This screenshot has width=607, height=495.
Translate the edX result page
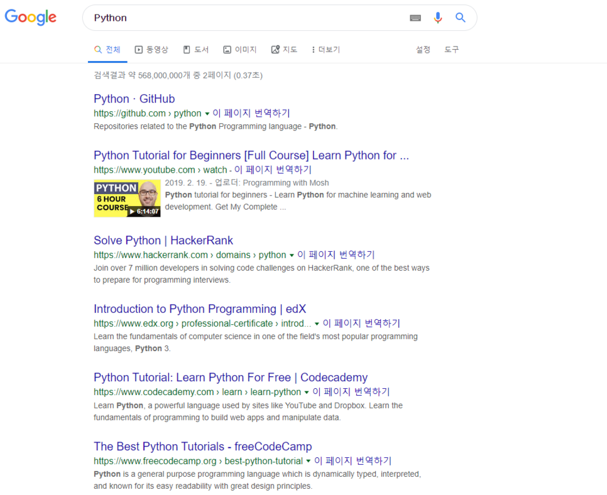point(361,323)
